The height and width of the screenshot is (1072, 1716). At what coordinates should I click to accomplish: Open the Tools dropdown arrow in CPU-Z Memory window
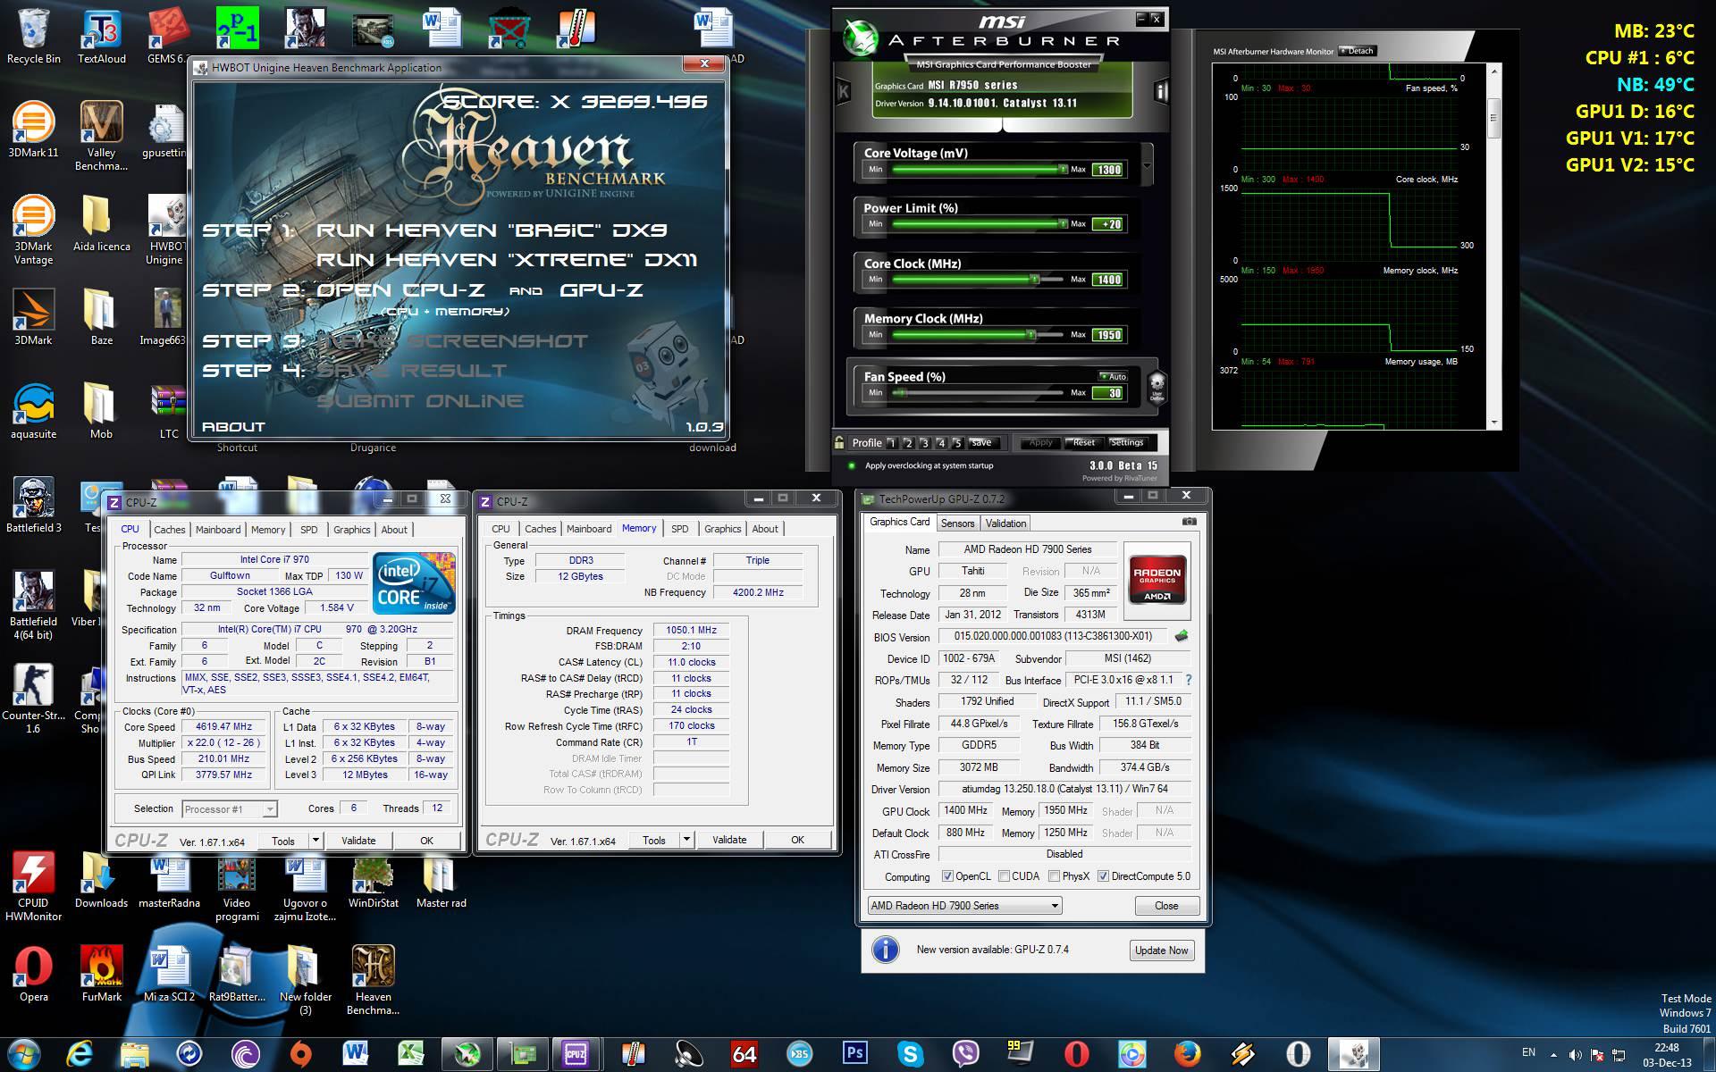tap(686, 840)
